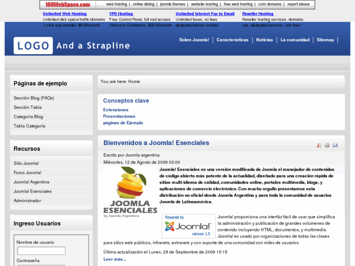Click the report abuse banner link

(298, 4)
